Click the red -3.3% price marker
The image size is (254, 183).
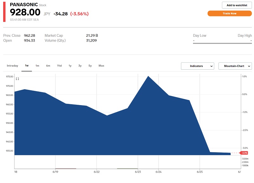pyautogui.click(x=244, y=153)
